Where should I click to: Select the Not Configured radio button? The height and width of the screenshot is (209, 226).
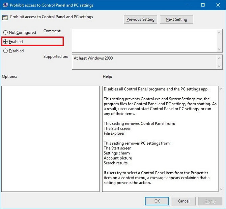pyautogui.click(x=5, y=33)
